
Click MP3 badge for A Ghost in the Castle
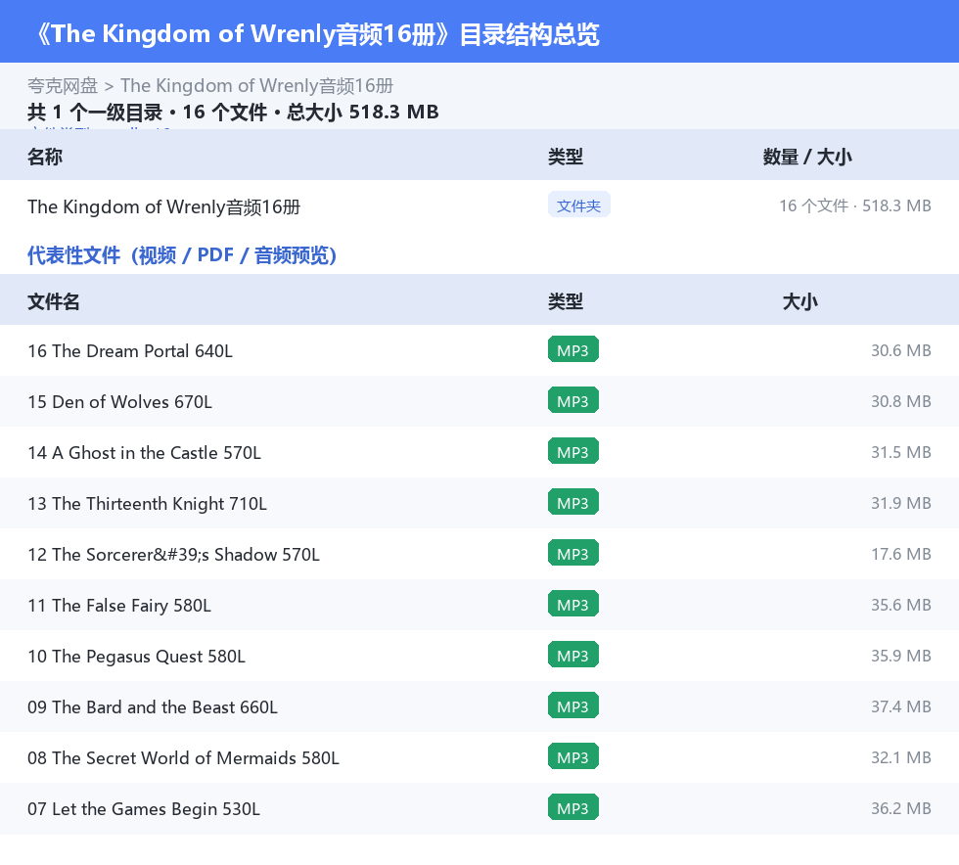tap(573, 451)
